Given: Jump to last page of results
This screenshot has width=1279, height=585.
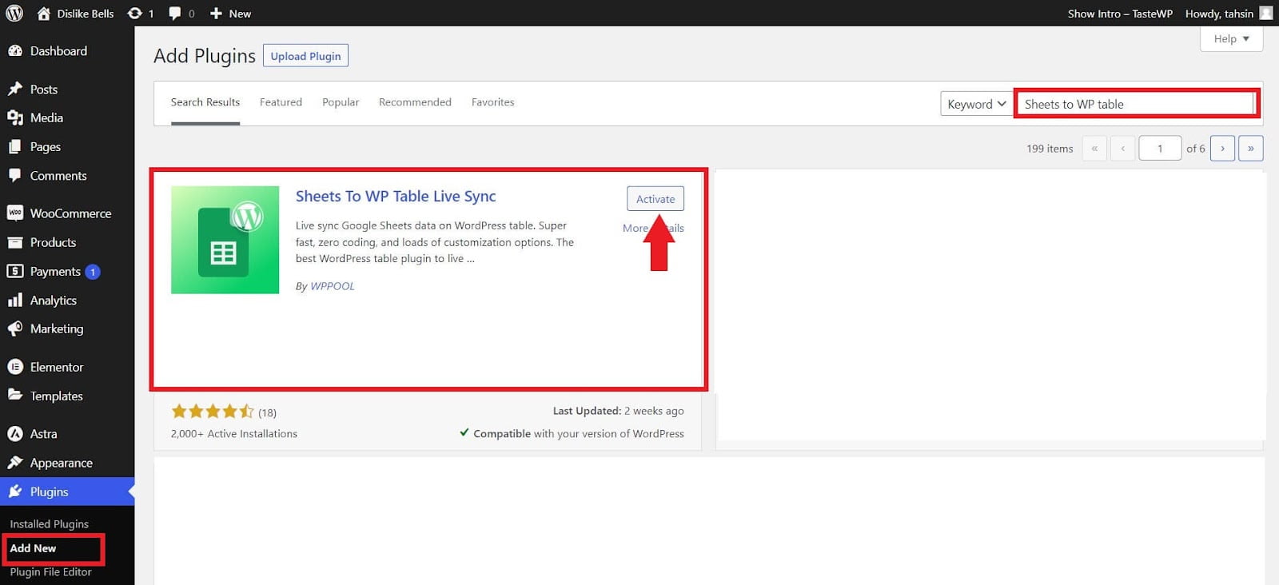Looking at the screenshot, I should 1251,149.
